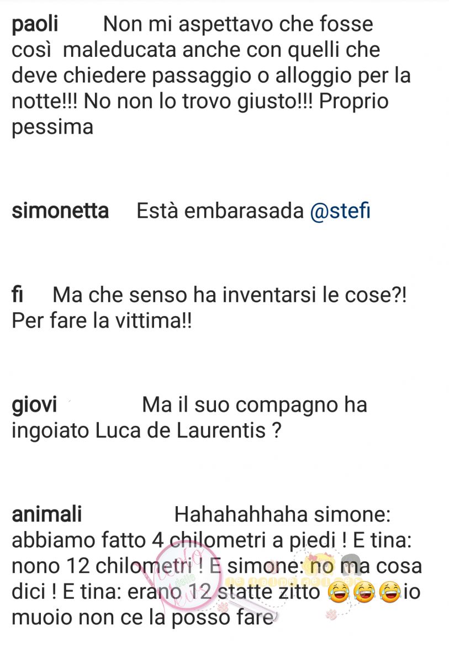Open simonetta's profile from her username
The width and height of the screenshot is (449, 663).
(60, 211)
